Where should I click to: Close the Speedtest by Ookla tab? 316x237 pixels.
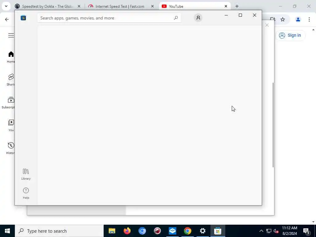[x=79, y=6]
